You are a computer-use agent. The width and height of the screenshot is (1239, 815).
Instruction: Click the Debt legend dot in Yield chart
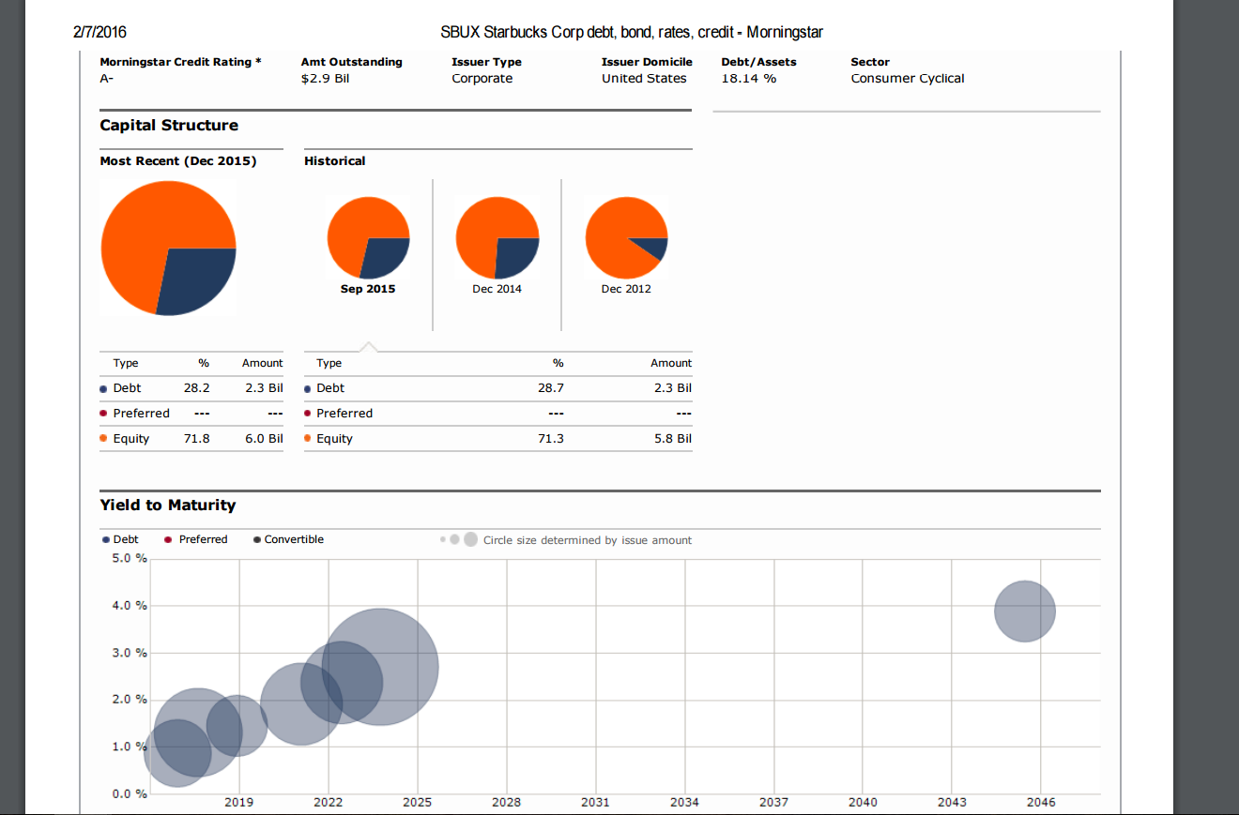[104, 539]
